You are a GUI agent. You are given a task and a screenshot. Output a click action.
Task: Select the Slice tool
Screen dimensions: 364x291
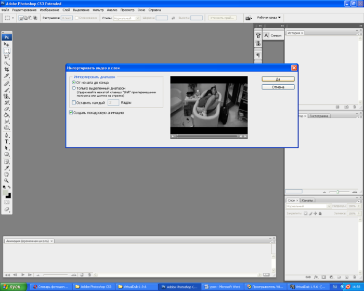[6, 76]
